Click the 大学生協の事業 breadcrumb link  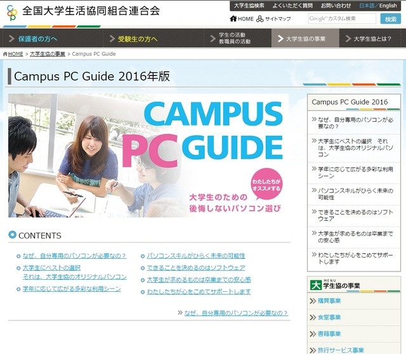coord(48,54)
